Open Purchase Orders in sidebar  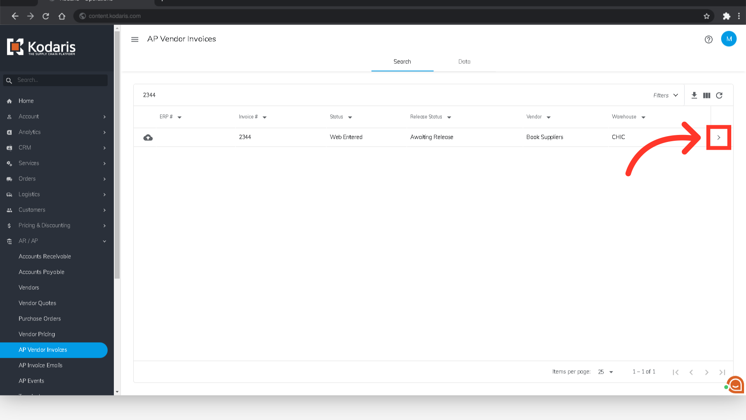tap(40, 318)
